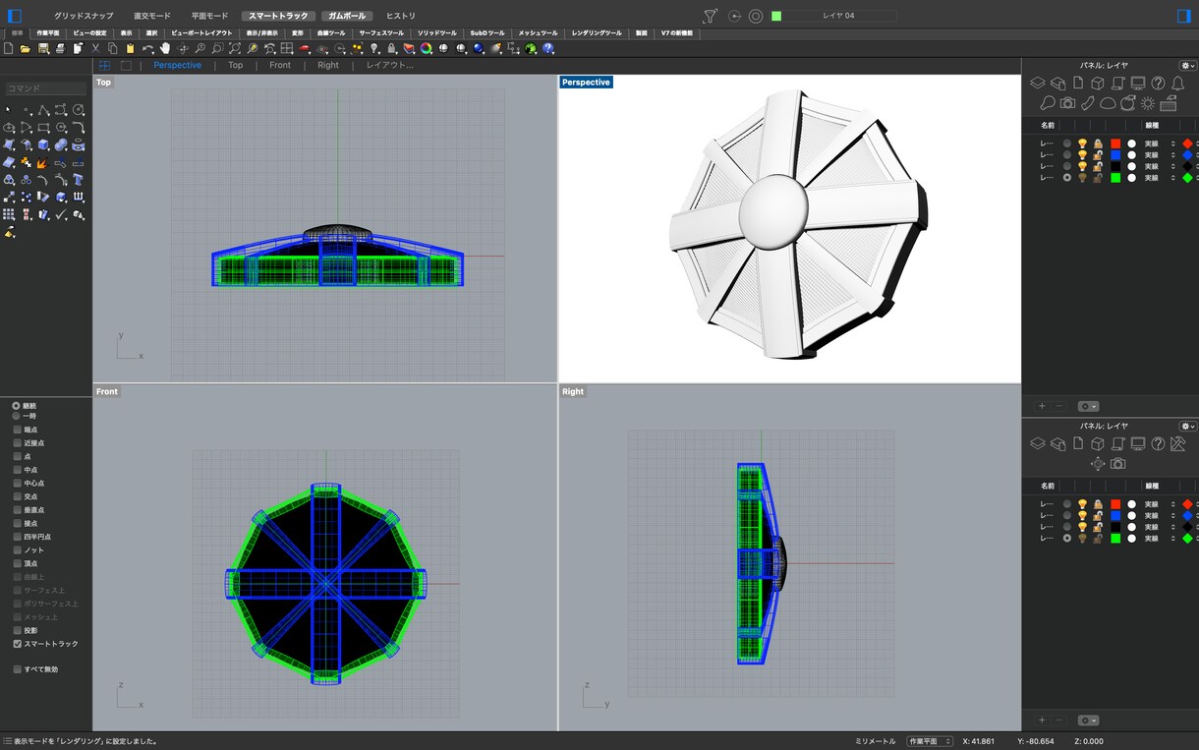Select the Top viewport tab
Viewport: 1199px width, 750px height.
pyautogui.click(x=236, y=66)
